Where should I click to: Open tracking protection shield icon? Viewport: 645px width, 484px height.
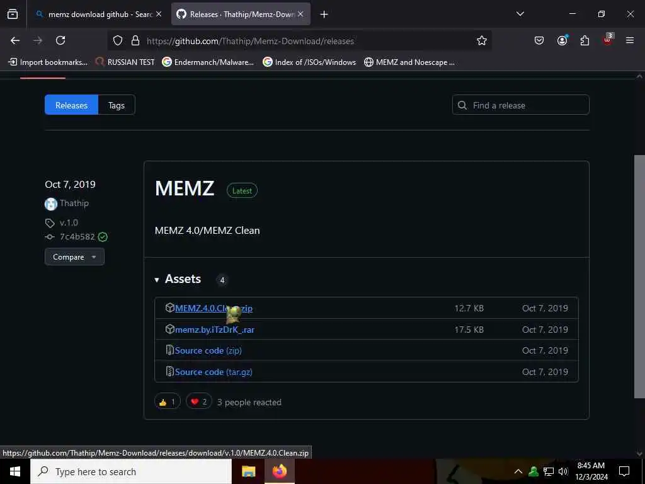click(118, 40)
